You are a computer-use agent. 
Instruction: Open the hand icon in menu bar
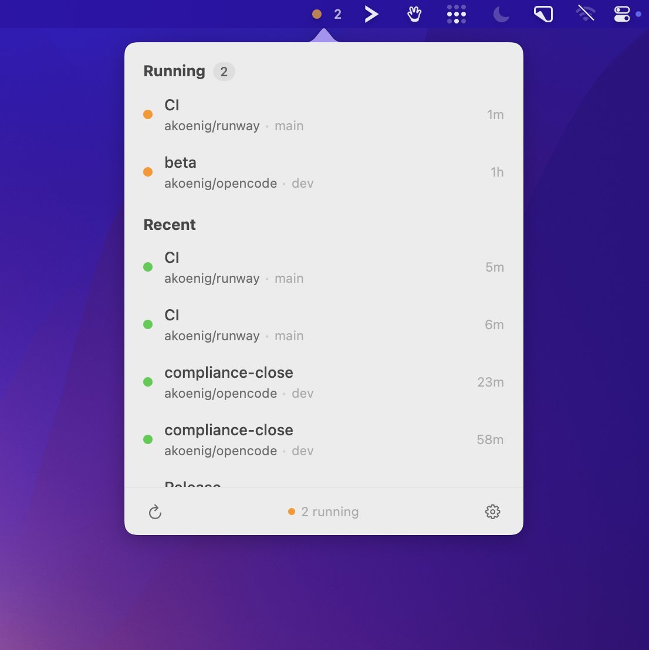[414, 15]
